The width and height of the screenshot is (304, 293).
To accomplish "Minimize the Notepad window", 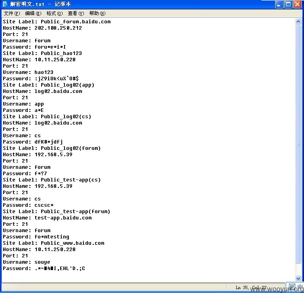I will 279,4.
